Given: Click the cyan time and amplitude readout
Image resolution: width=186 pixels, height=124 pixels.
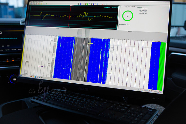Looking at the screenshot, I should (111, 8).
